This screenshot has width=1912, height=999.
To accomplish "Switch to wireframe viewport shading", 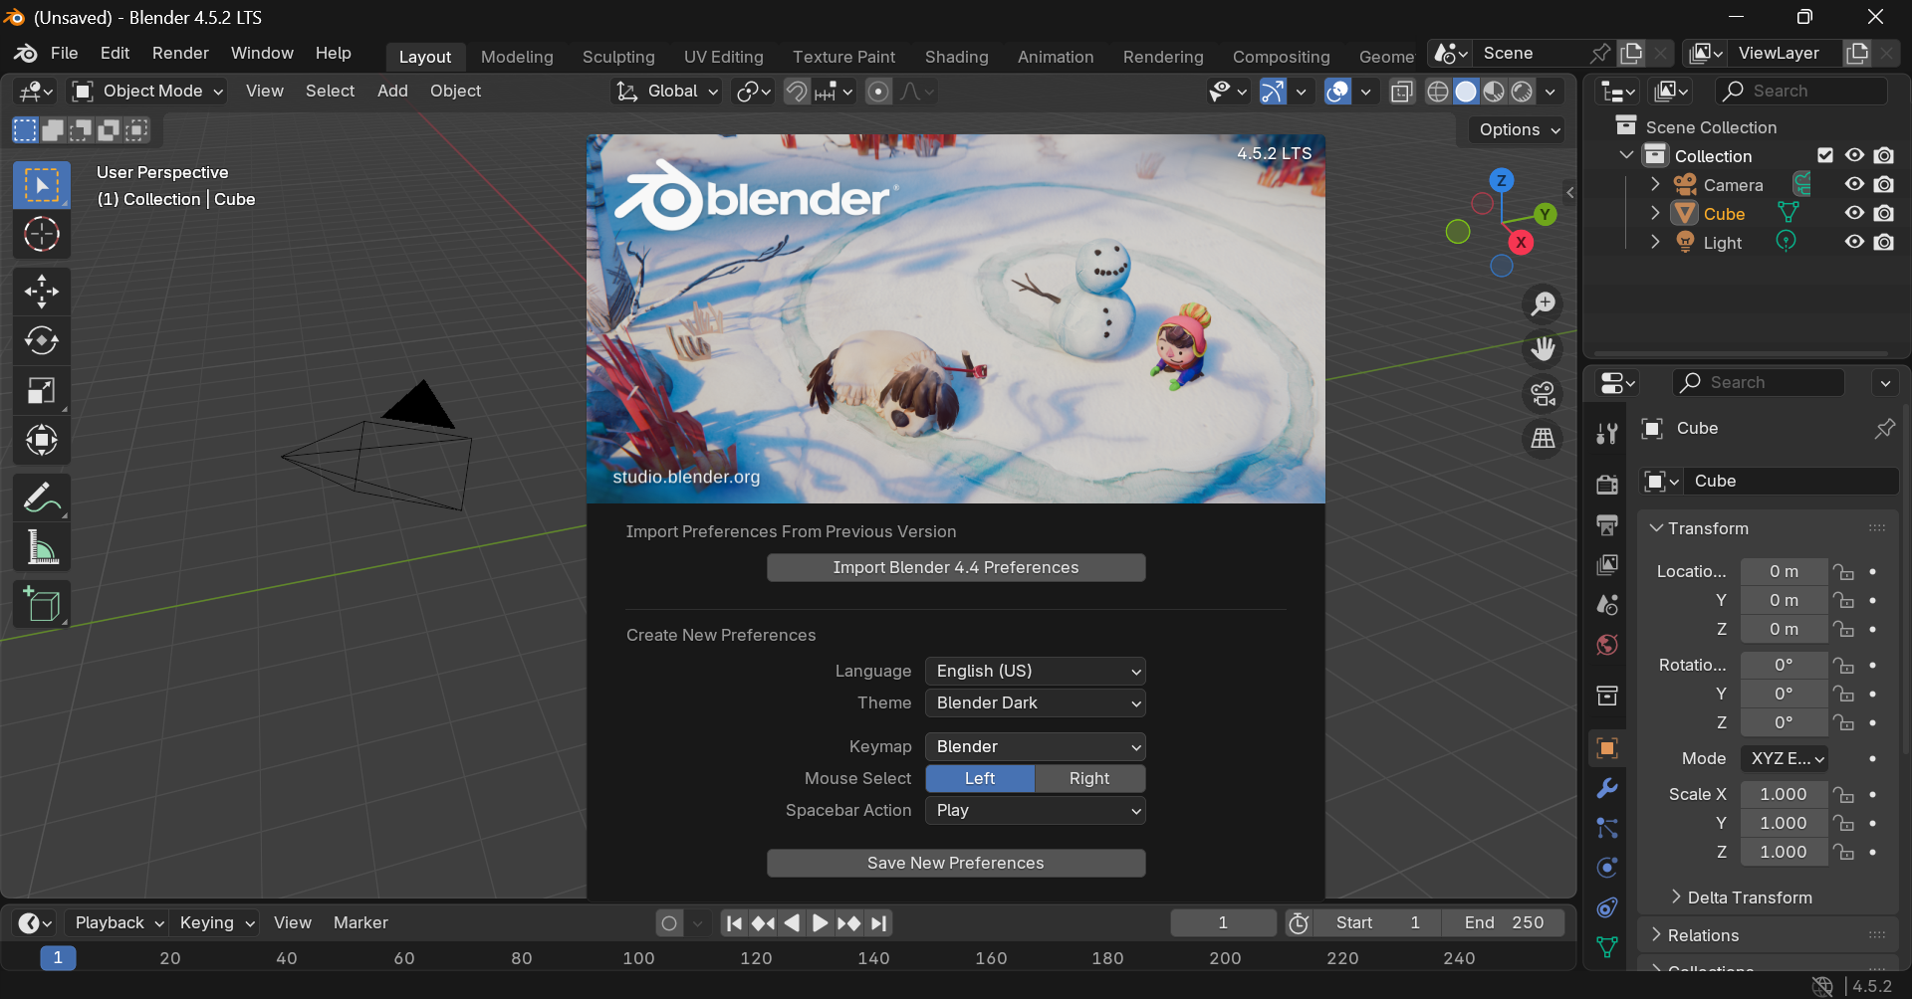I will point(1437,92).
